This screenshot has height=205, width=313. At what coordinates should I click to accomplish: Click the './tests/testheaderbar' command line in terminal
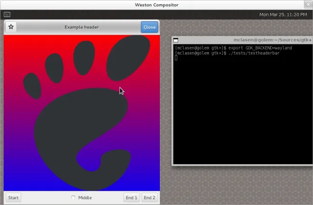pyautogui.click(x=227, y=53)
